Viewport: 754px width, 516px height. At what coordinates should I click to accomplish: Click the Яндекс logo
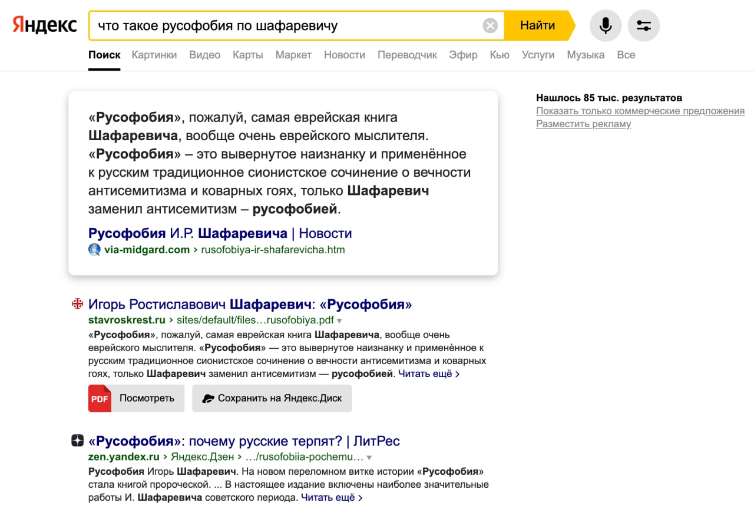[x=45, y=25]
